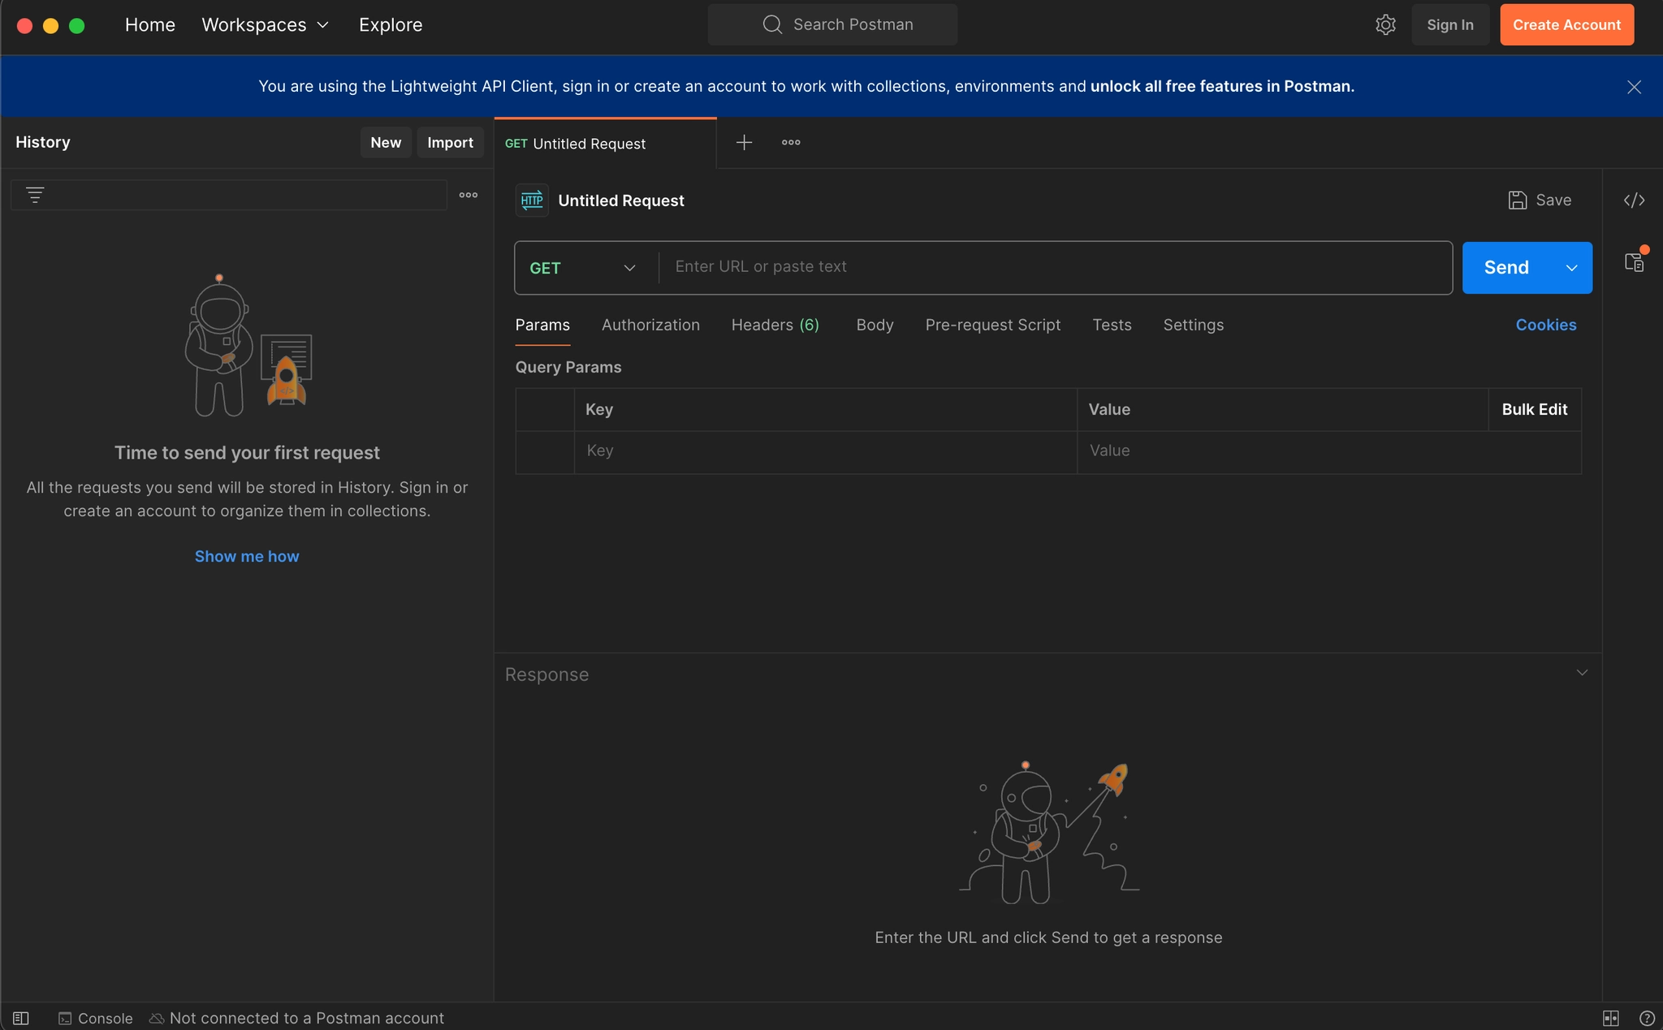
Task: Switch to the Authorization tab
Action: [650, 325]
